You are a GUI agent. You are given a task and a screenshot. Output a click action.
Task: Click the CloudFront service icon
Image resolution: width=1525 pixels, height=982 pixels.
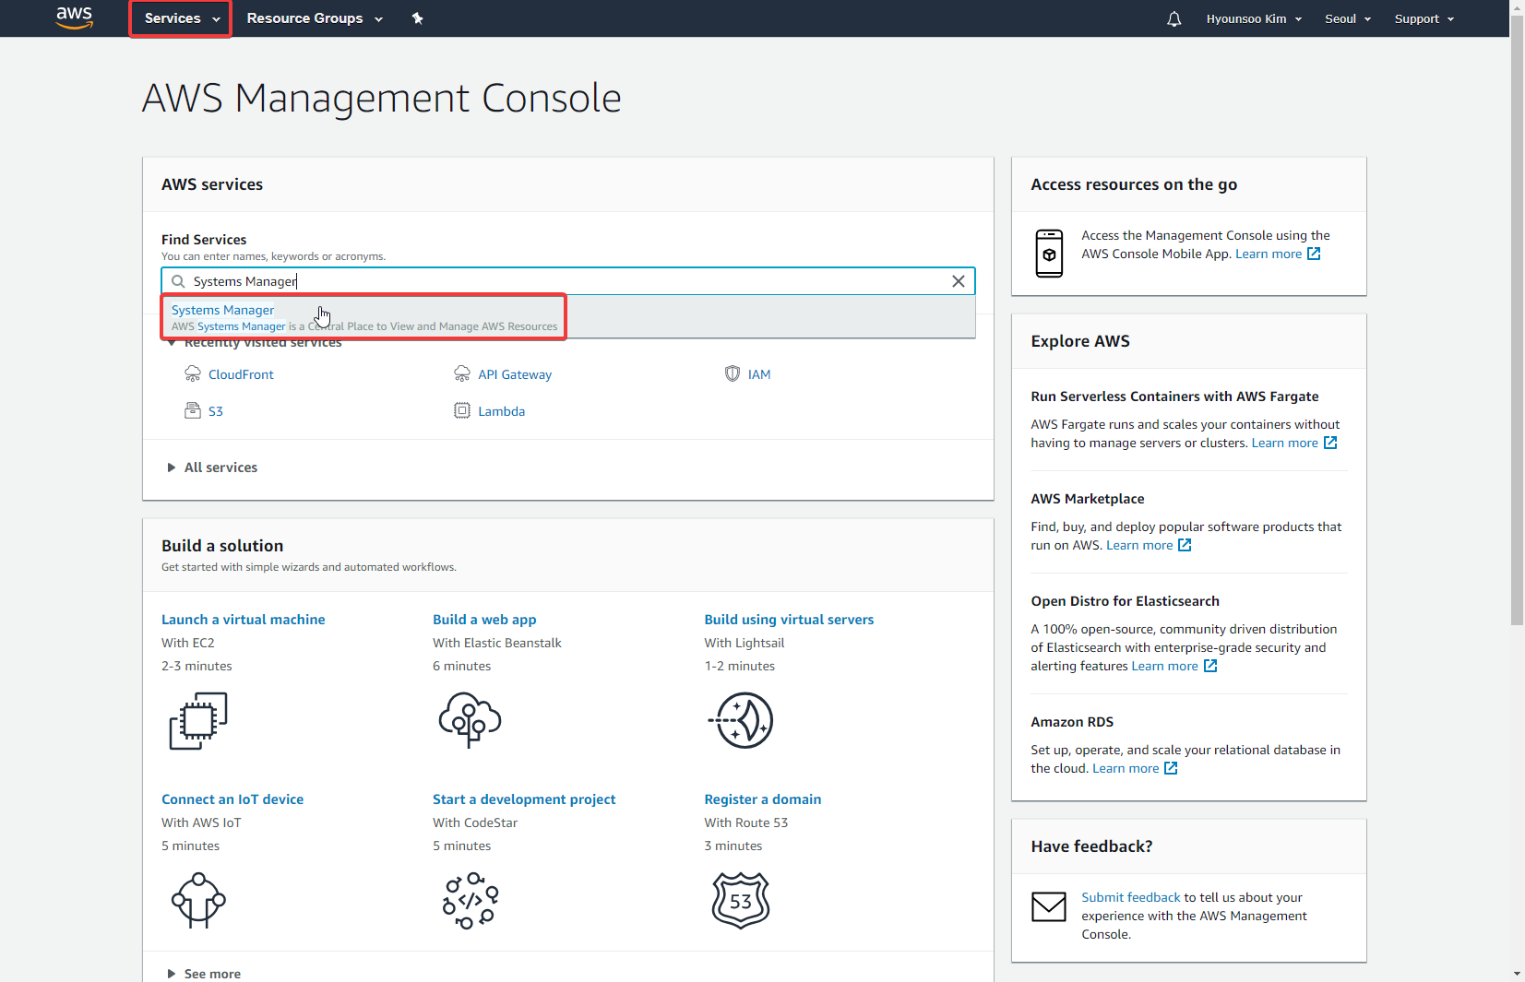(x=193, y=373)
